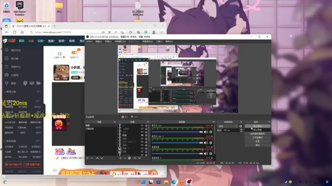Expand 视频 dropdown in Douyu navigation
Viewport: 332px width, 186px height.
point(51,41)
